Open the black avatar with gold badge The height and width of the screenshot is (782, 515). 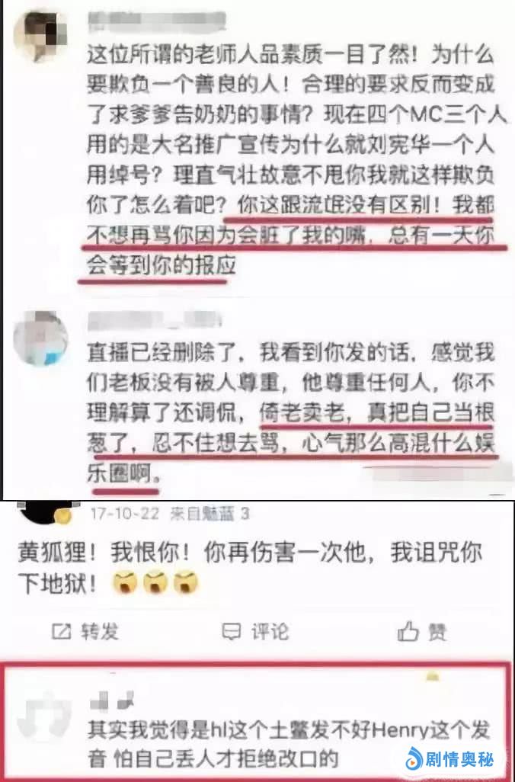coord(46,513)
